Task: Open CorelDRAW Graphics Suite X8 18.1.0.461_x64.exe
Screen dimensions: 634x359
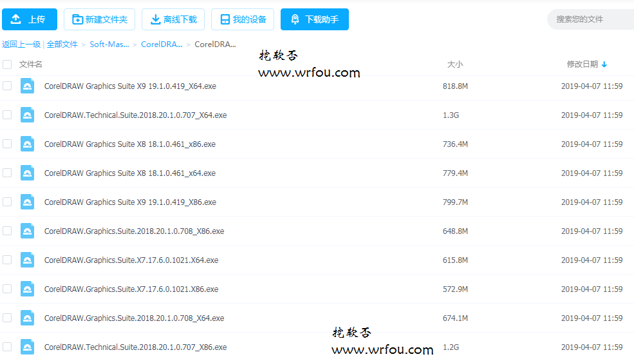Action: [130, 173]
